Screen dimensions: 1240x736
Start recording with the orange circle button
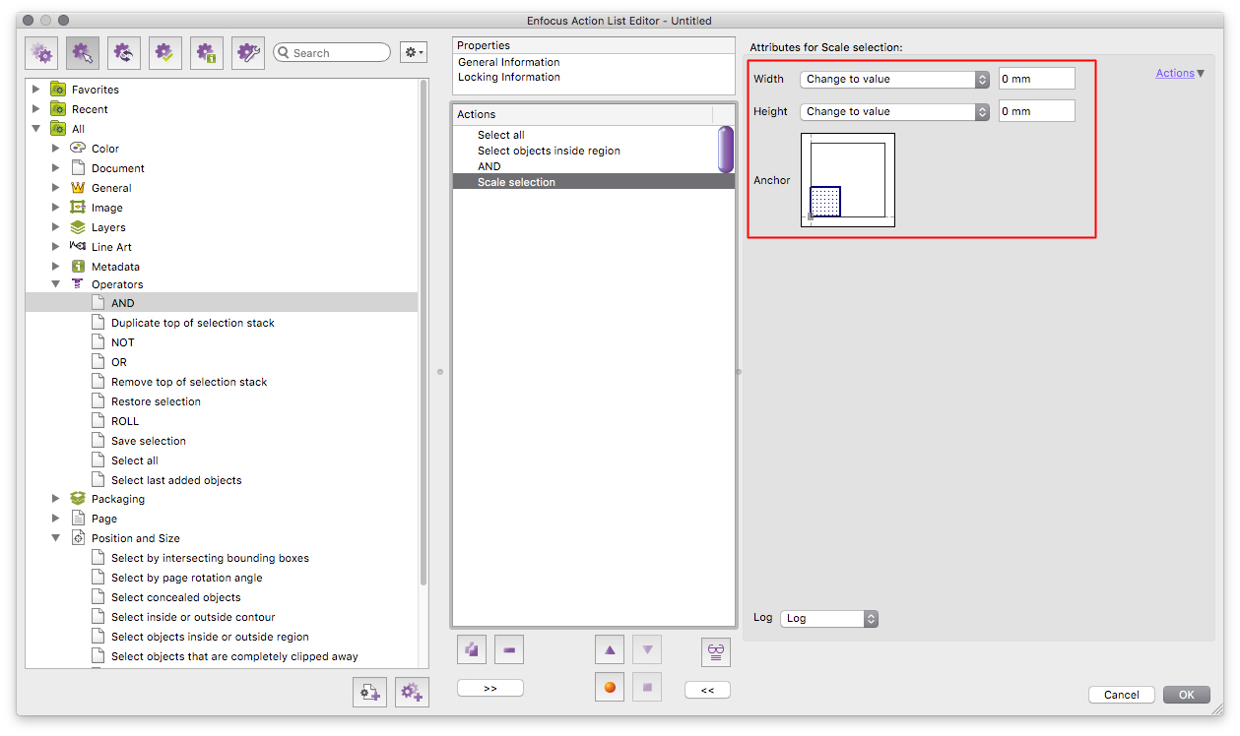[610, 687]
